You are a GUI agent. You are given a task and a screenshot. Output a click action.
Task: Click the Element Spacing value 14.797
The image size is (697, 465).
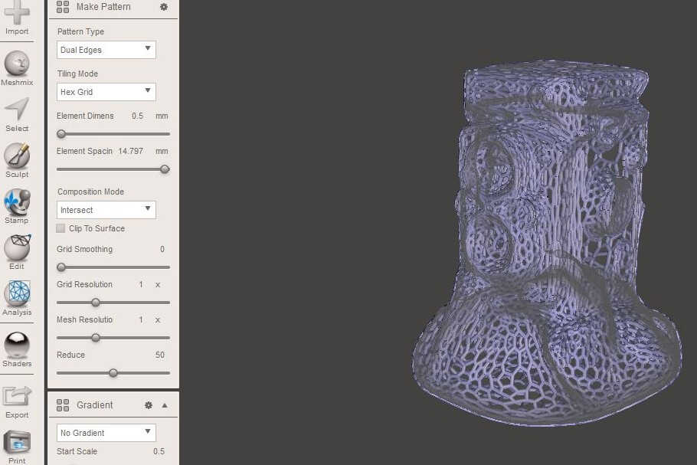(131, 151)
